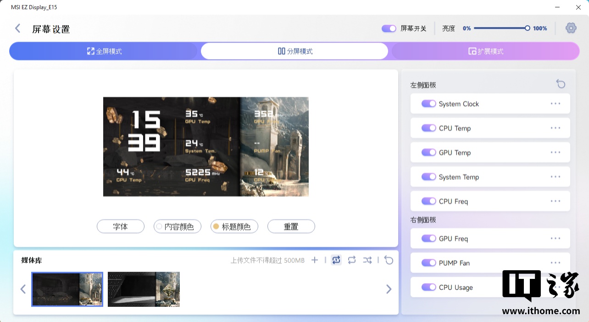The width and height of the screenshot is (589, 322).
Task: Enable shuffle playback icon in media library
Action: (367, 260)
